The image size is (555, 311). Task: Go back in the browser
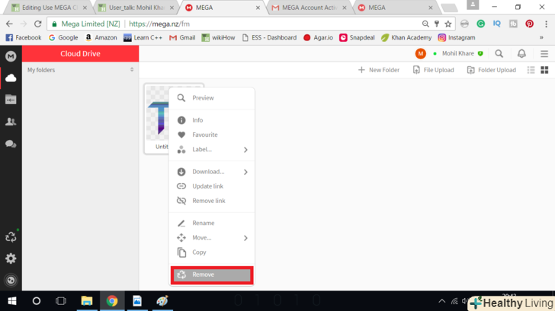point(9,24)
